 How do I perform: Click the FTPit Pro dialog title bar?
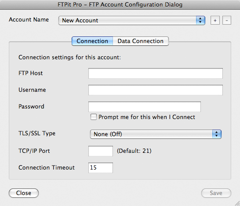pyautogui.click(x=120, y=4)
